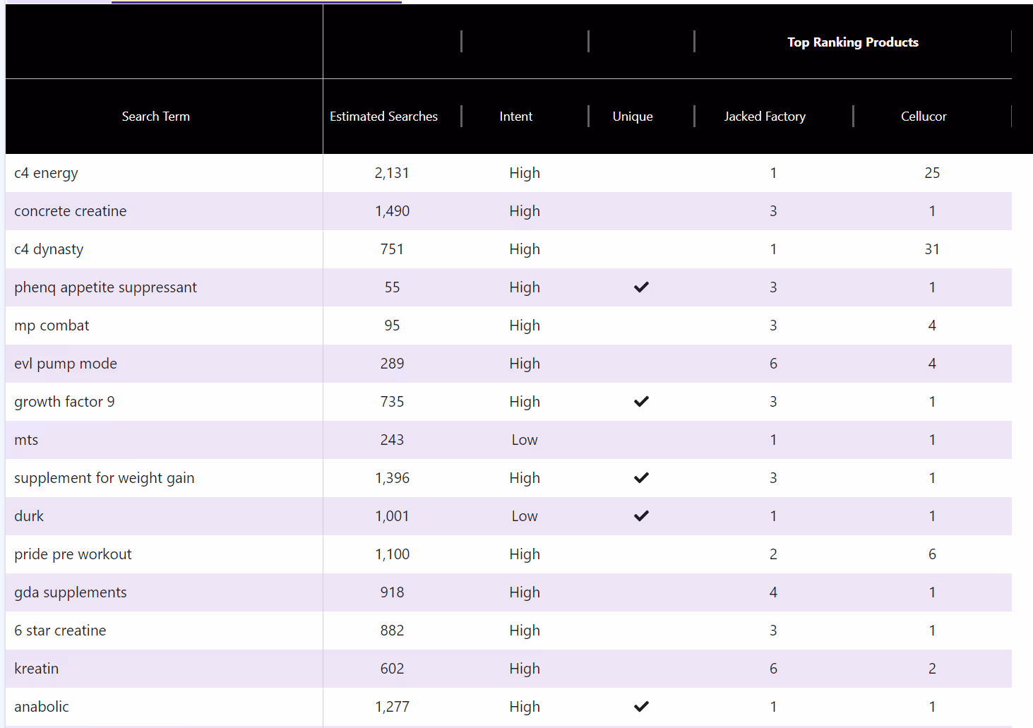Click the Cellucor column header
This screenshot has width=1033, height=728.
[924, 117]
